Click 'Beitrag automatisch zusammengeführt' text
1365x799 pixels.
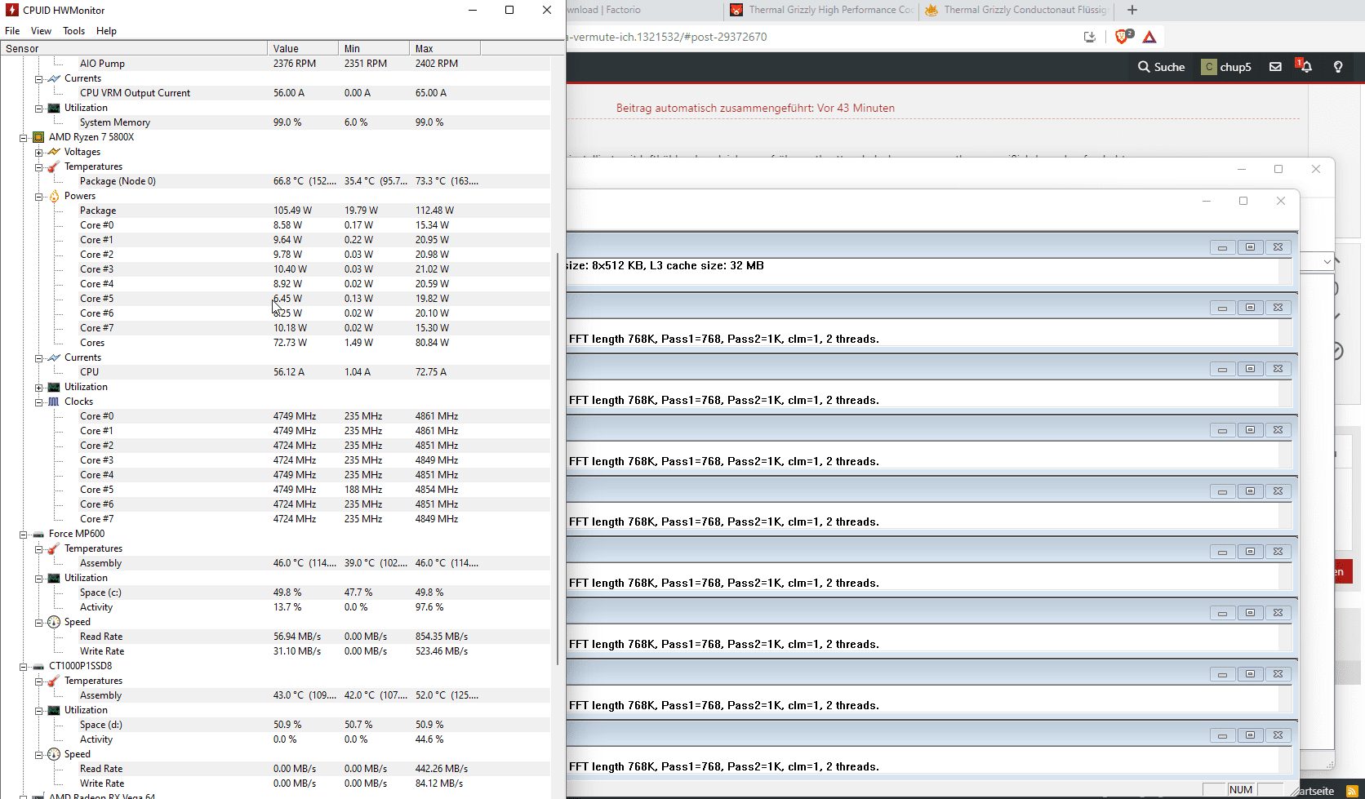pos(755,108)
